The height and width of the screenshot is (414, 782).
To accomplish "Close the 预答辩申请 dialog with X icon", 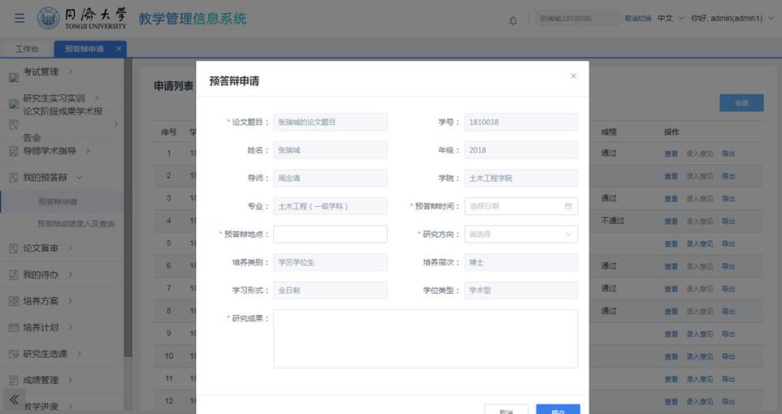I will click(573, 76).
